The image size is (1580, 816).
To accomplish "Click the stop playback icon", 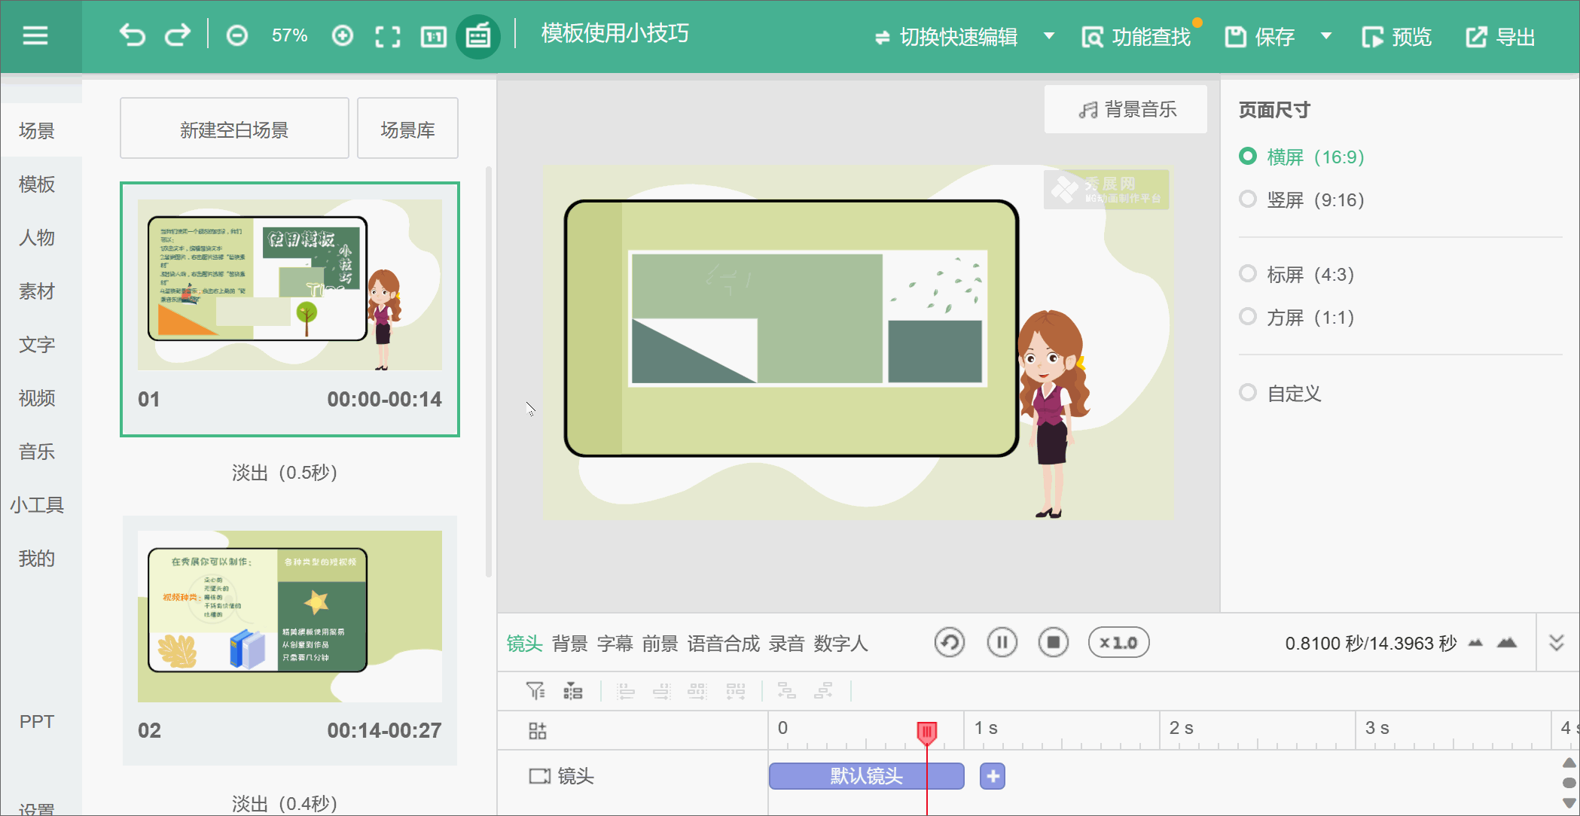I will click(1054, 643).
